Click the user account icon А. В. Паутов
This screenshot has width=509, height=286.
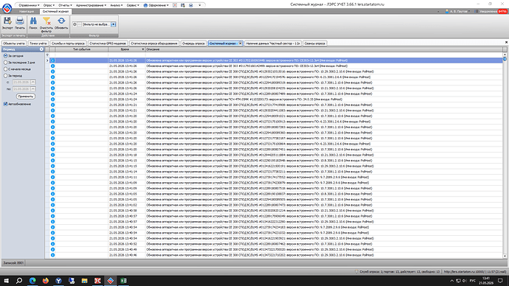click(447, 11)
